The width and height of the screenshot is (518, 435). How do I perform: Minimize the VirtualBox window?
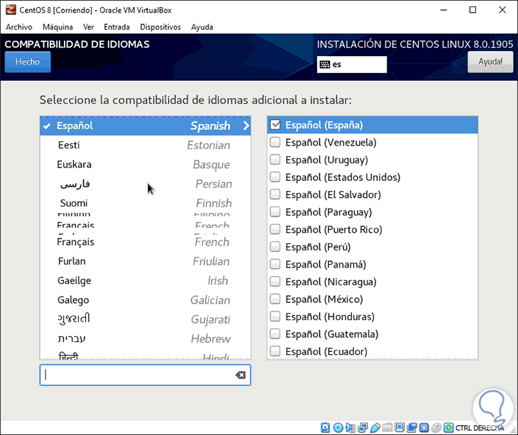(x=443, y=10)
